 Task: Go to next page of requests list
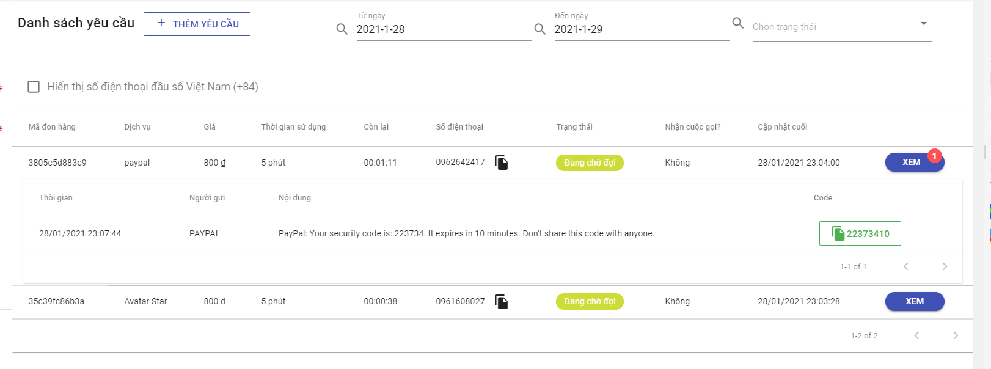coord(956,335)
